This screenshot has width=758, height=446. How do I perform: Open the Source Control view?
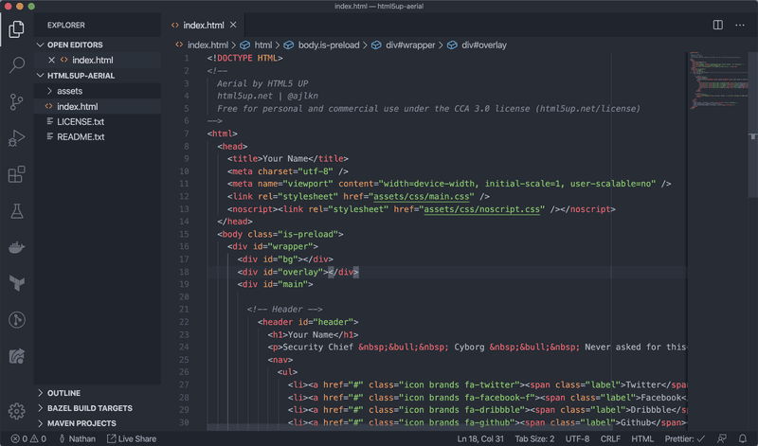[x=16, y=101]
